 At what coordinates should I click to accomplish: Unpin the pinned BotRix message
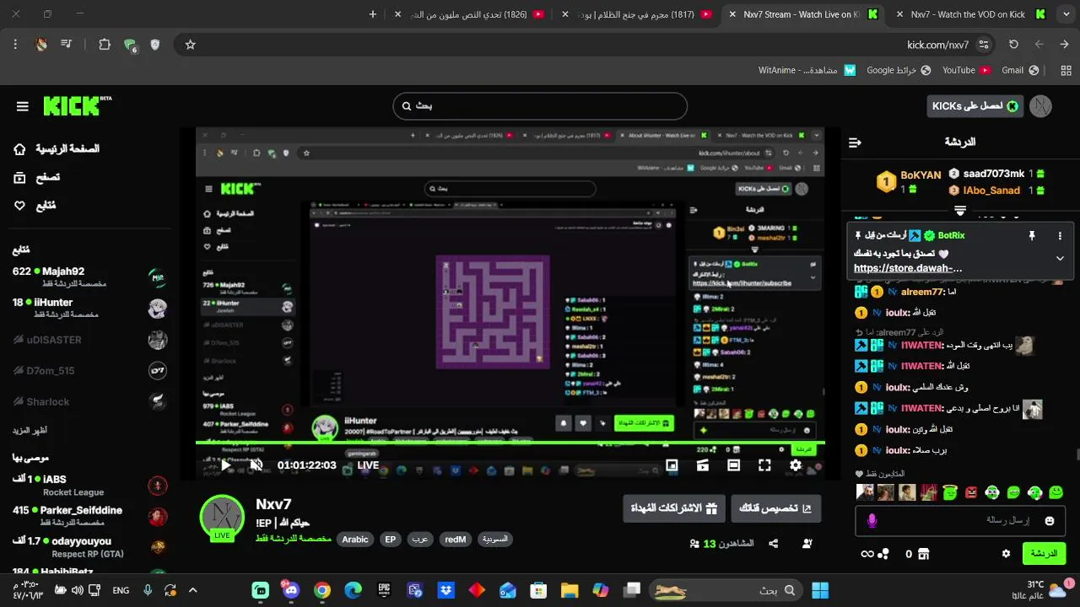click(x=1031, y=236)
